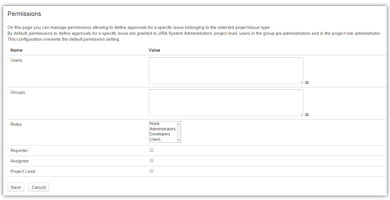Open the group picker icon beside Groups field
The image size is (390, 200).
(x=307, y=114)
